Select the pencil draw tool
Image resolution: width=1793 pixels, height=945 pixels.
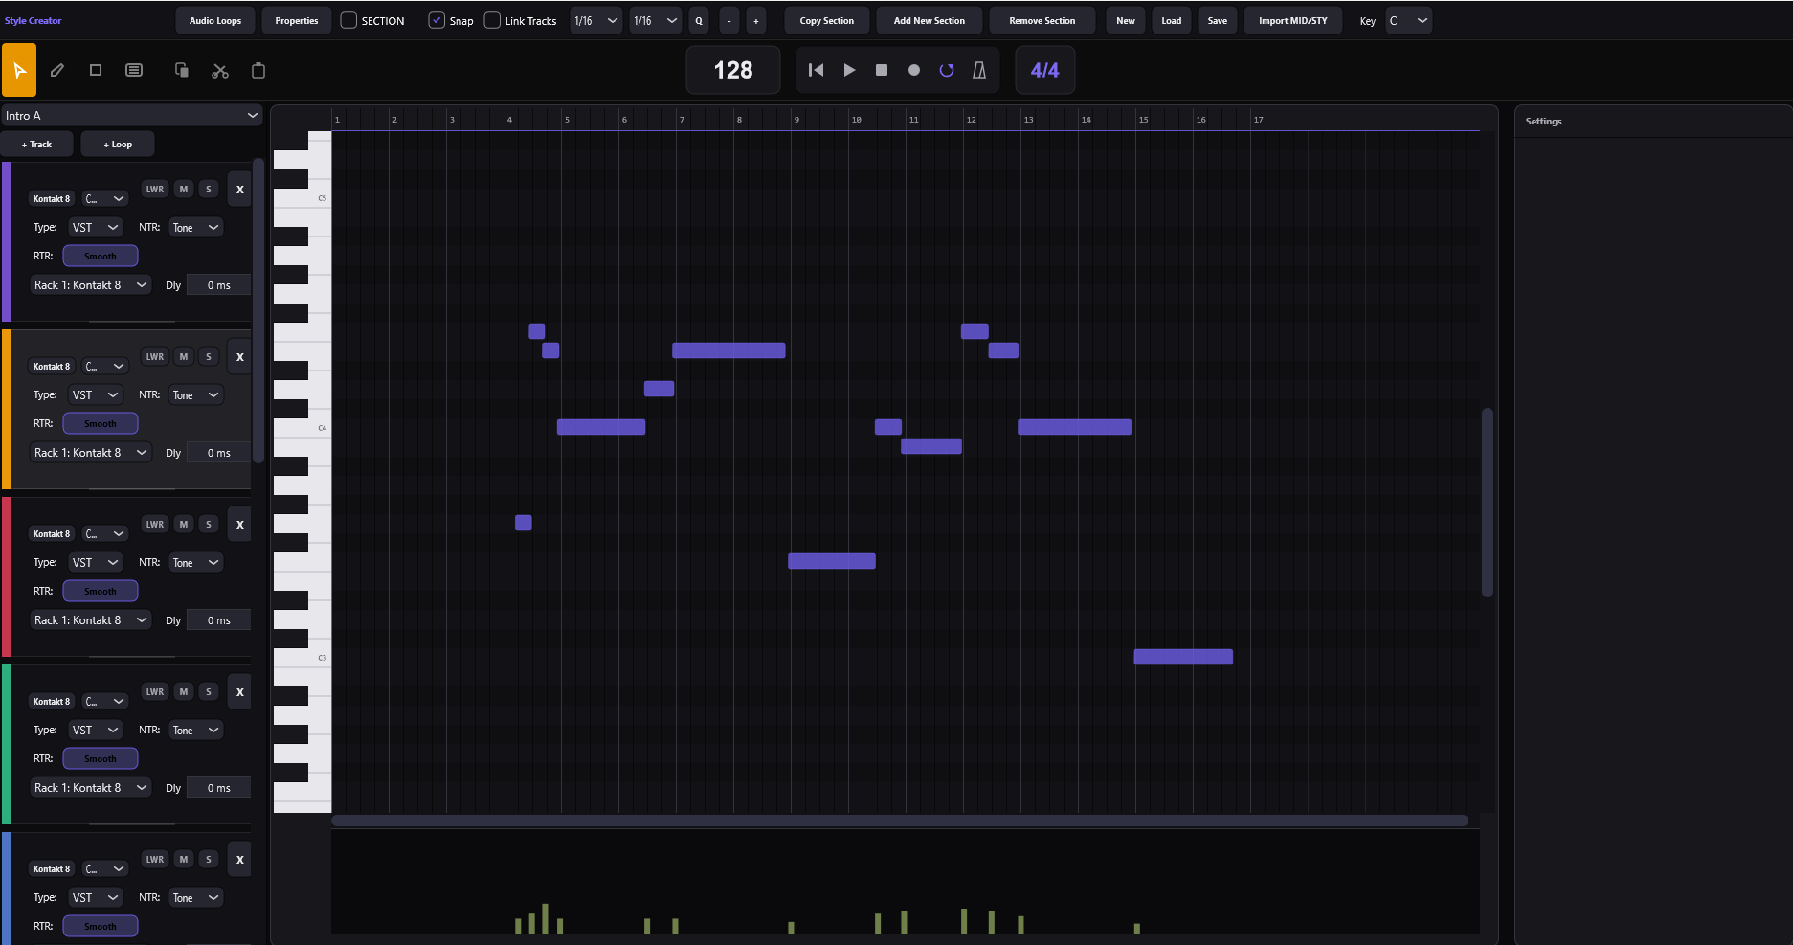pyautogui.click(x=57, y=70)
